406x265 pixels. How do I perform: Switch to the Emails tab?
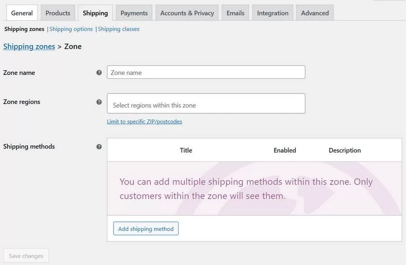[235, 13]
